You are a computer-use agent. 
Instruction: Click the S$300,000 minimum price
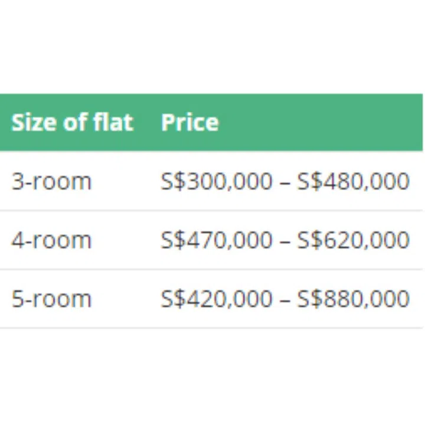[x=216, y=181]
